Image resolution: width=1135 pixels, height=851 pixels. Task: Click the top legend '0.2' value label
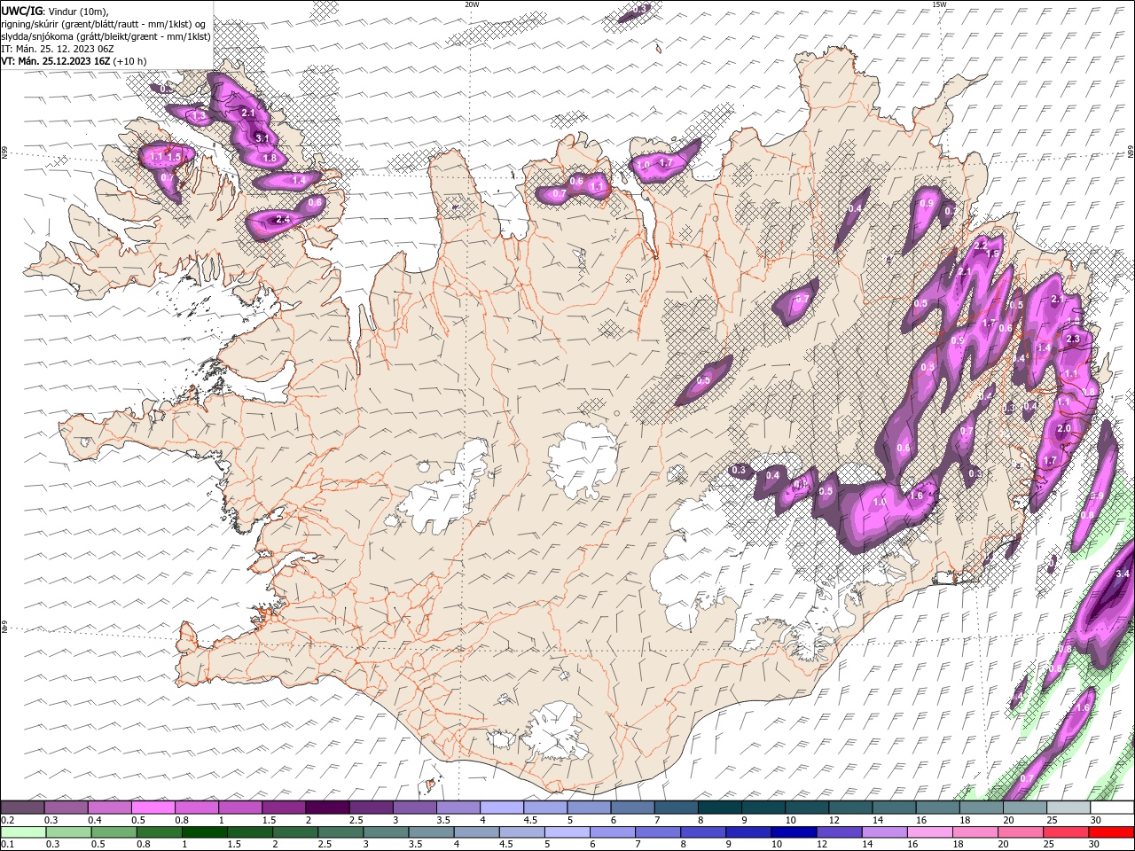[x=7, y=820]
